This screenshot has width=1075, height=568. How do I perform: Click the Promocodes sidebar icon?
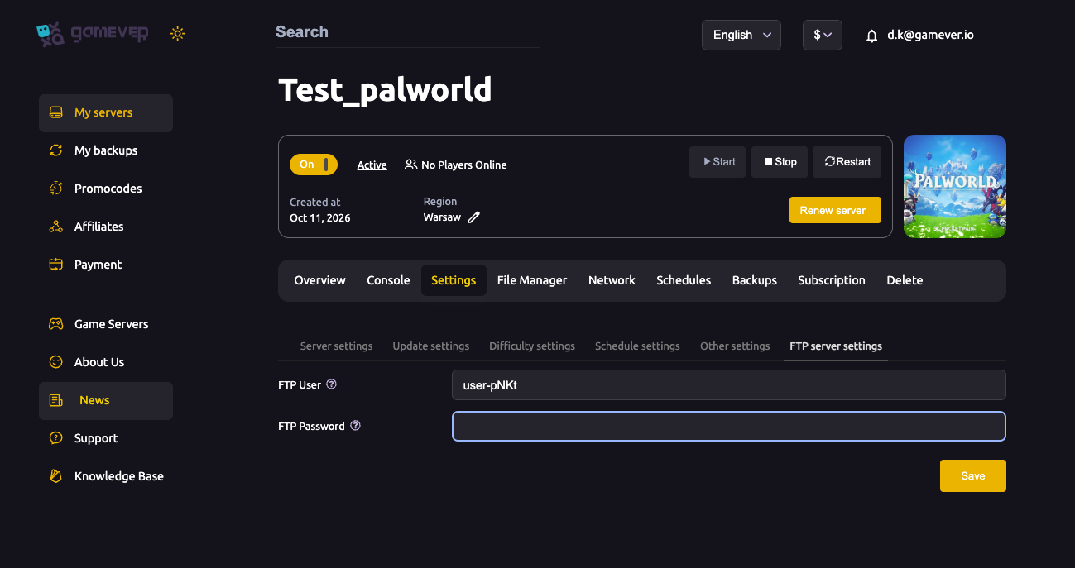[x=56, y=189]
